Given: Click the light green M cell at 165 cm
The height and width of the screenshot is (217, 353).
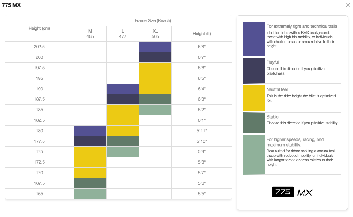Looking at the screenshot, I should tap(90, 194).
